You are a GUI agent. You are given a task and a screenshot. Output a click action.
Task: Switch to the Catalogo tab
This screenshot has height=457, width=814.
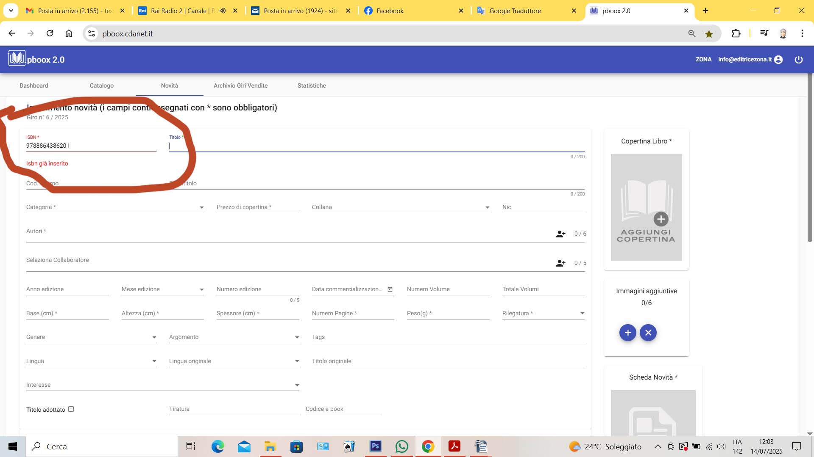tap(101, 85)
